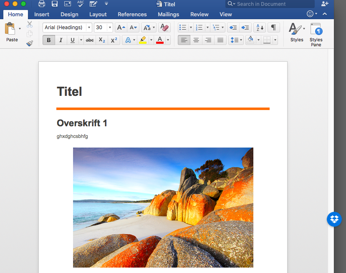The height and width of the screenshot is (273, 346).
Task: Click the Dropbox badge icon
Action: (334, 219)
